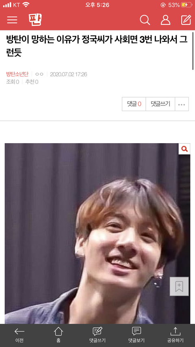Tap 댓글쓰기 in bottom navigation bar

(97, 336)
